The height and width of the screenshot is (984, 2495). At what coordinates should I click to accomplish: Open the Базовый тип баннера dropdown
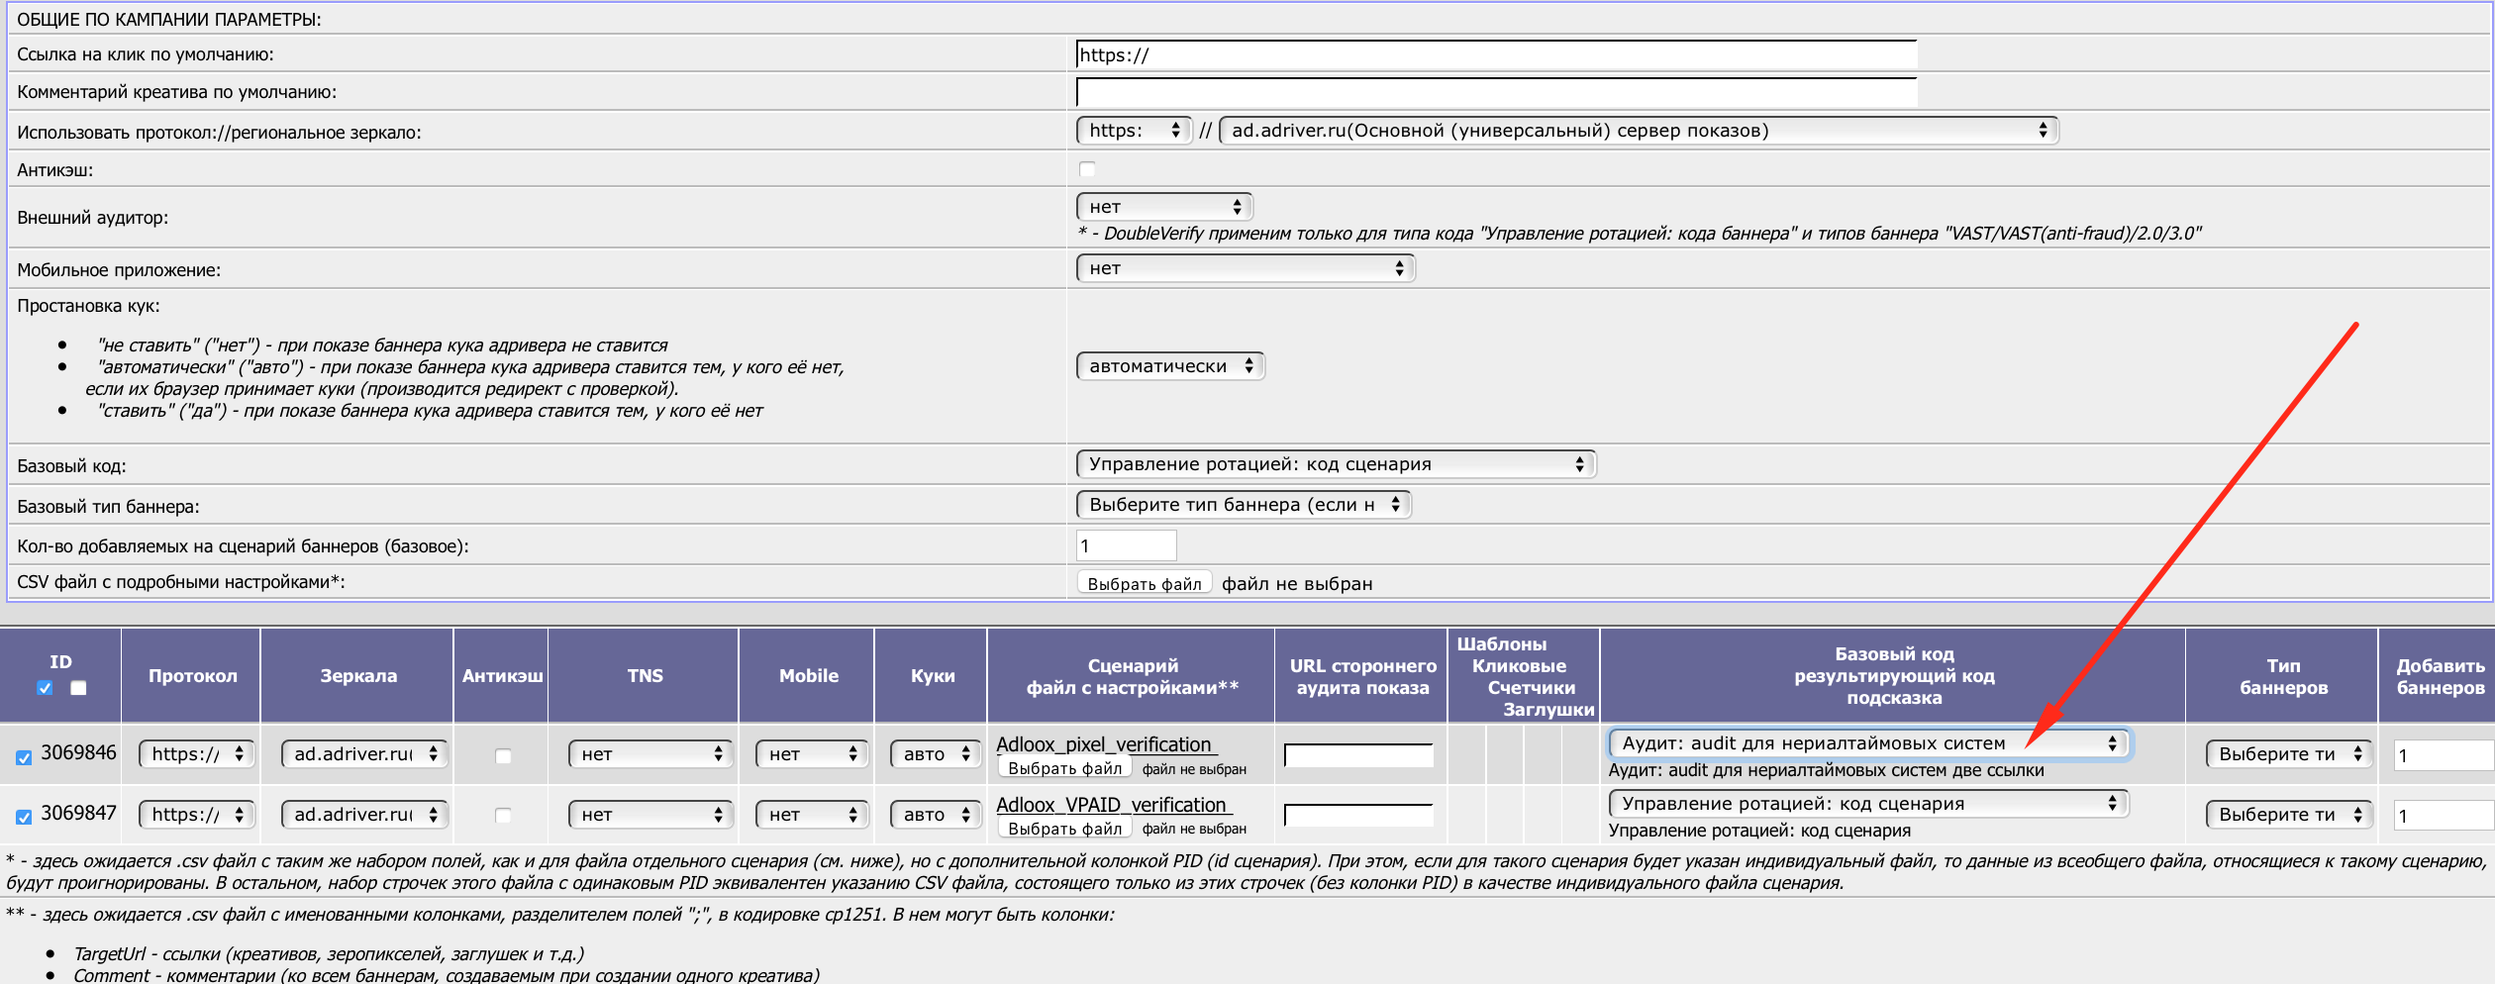pyautogui.click(x=1244, y=505)
